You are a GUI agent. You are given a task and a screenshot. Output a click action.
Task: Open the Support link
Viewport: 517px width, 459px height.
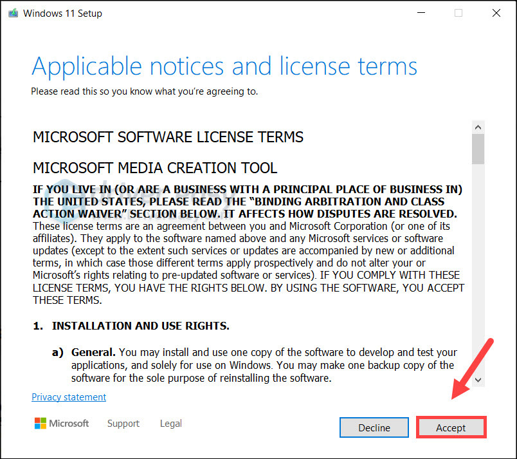123,424
